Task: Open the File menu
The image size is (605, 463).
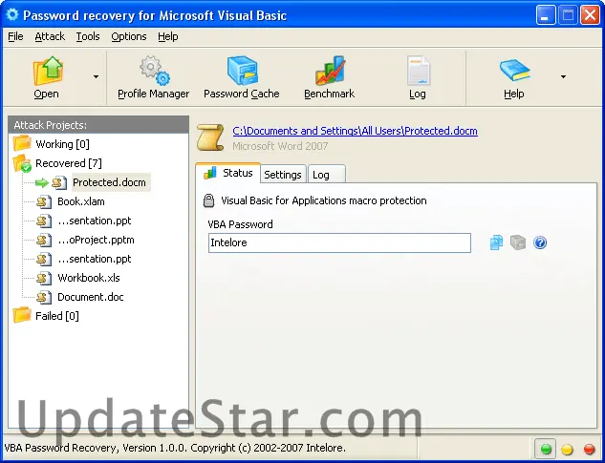Action: click(15, 36)
